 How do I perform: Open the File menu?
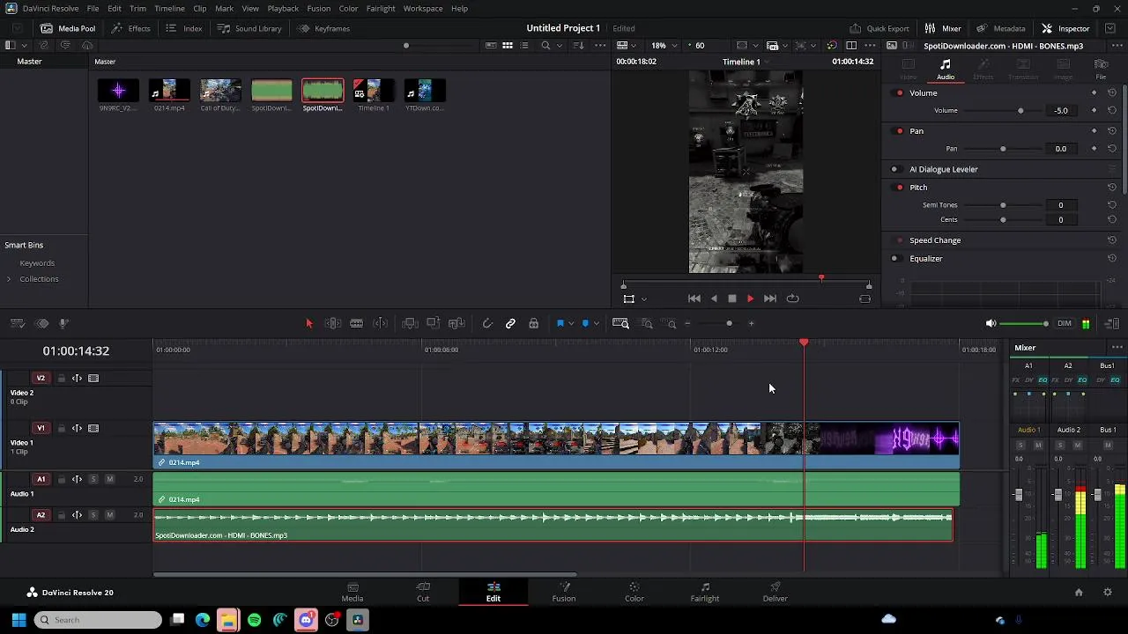tap(93, 8)
